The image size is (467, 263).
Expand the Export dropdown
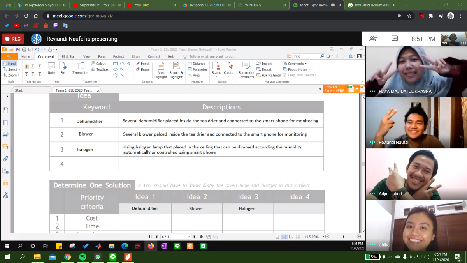tap(266, 69)
